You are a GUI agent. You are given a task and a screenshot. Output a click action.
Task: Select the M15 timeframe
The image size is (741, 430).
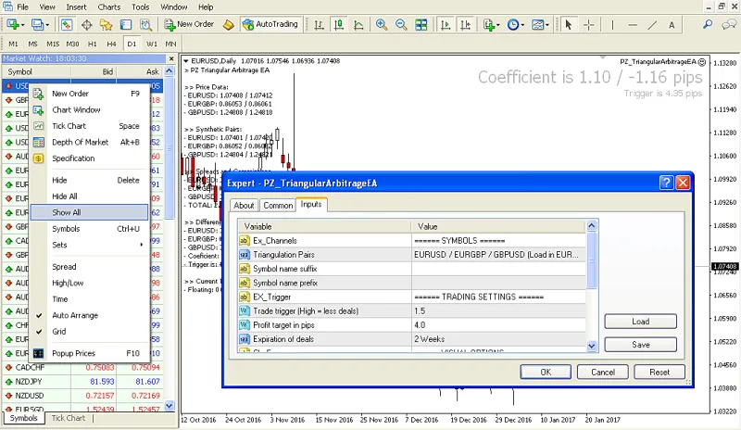53,44
